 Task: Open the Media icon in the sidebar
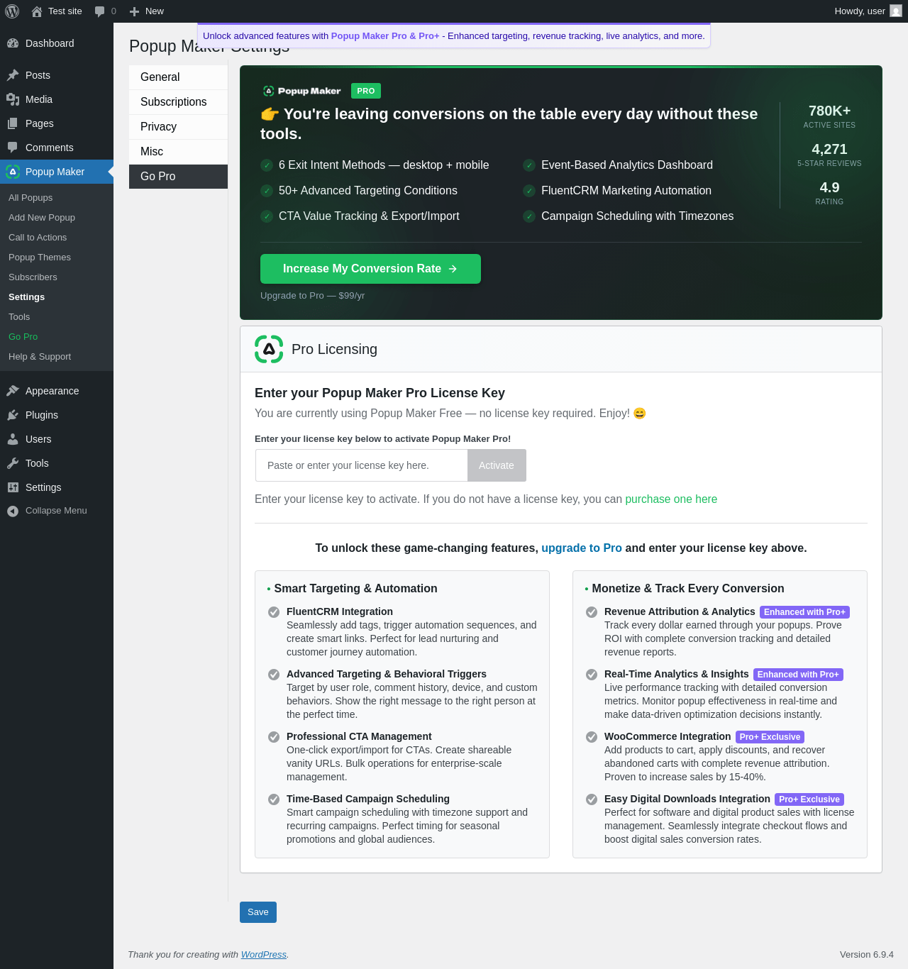(13, 99)
